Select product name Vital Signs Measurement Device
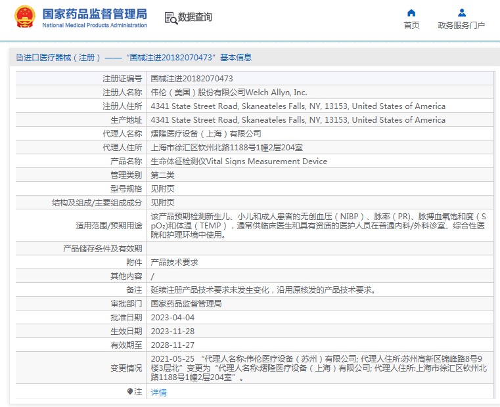 (x=239, y=161)
